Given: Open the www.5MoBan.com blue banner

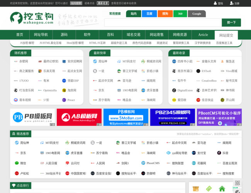Looking at the screenshot, I should 126,117.
